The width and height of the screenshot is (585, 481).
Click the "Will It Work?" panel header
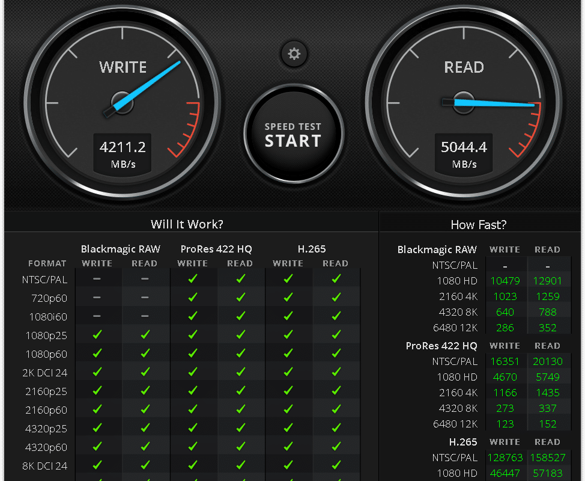pos(187,224)
